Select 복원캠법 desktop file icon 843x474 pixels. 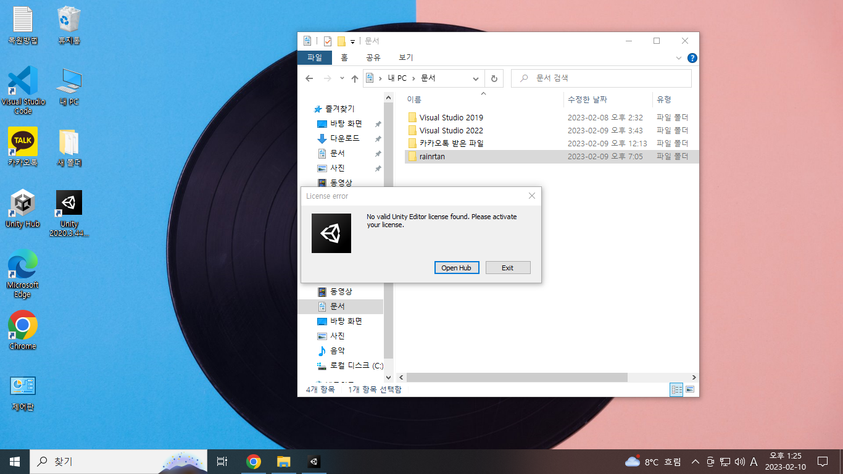[23, 26]
